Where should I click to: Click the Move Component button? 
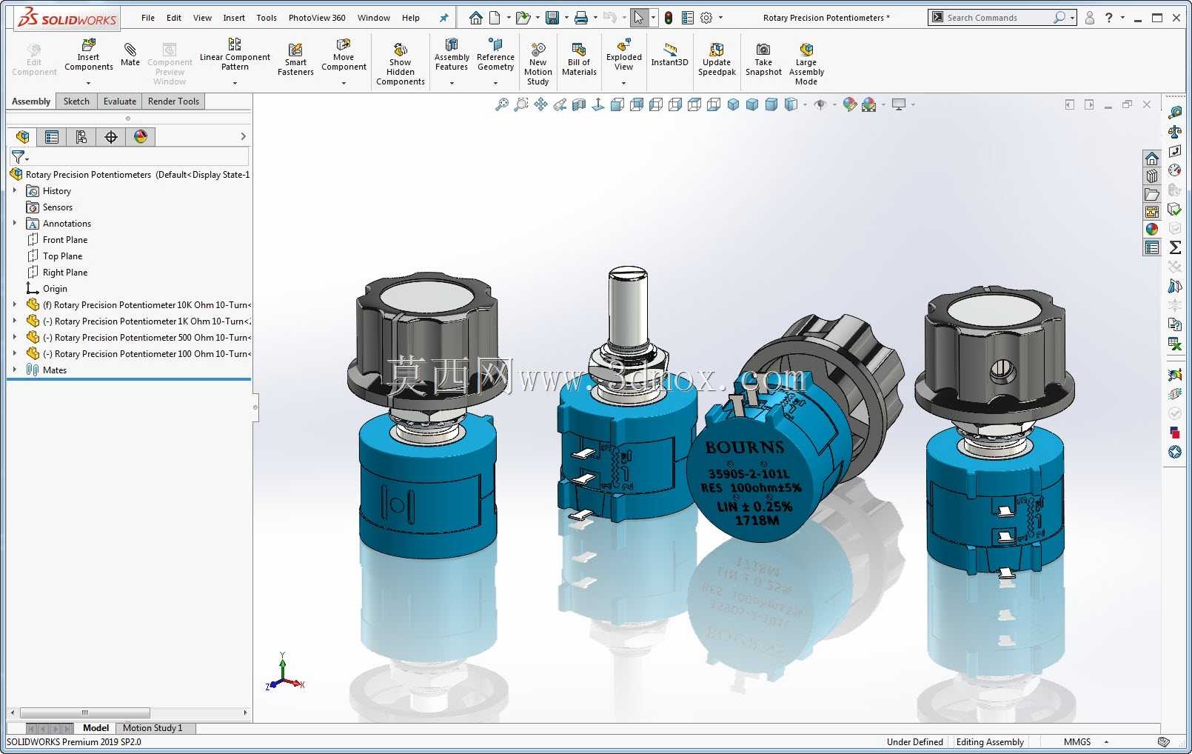344,56
